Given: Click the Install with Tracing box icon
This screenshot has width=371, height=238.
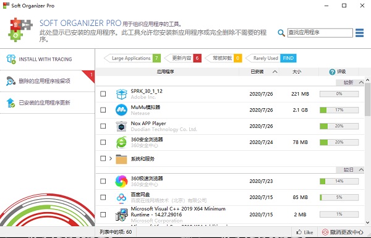Looking at the screenshot, I should (11, 59).
